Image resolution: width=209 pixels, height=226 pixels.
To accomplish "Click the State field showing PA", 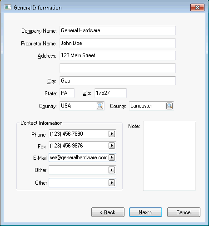I will coord(67,93).
